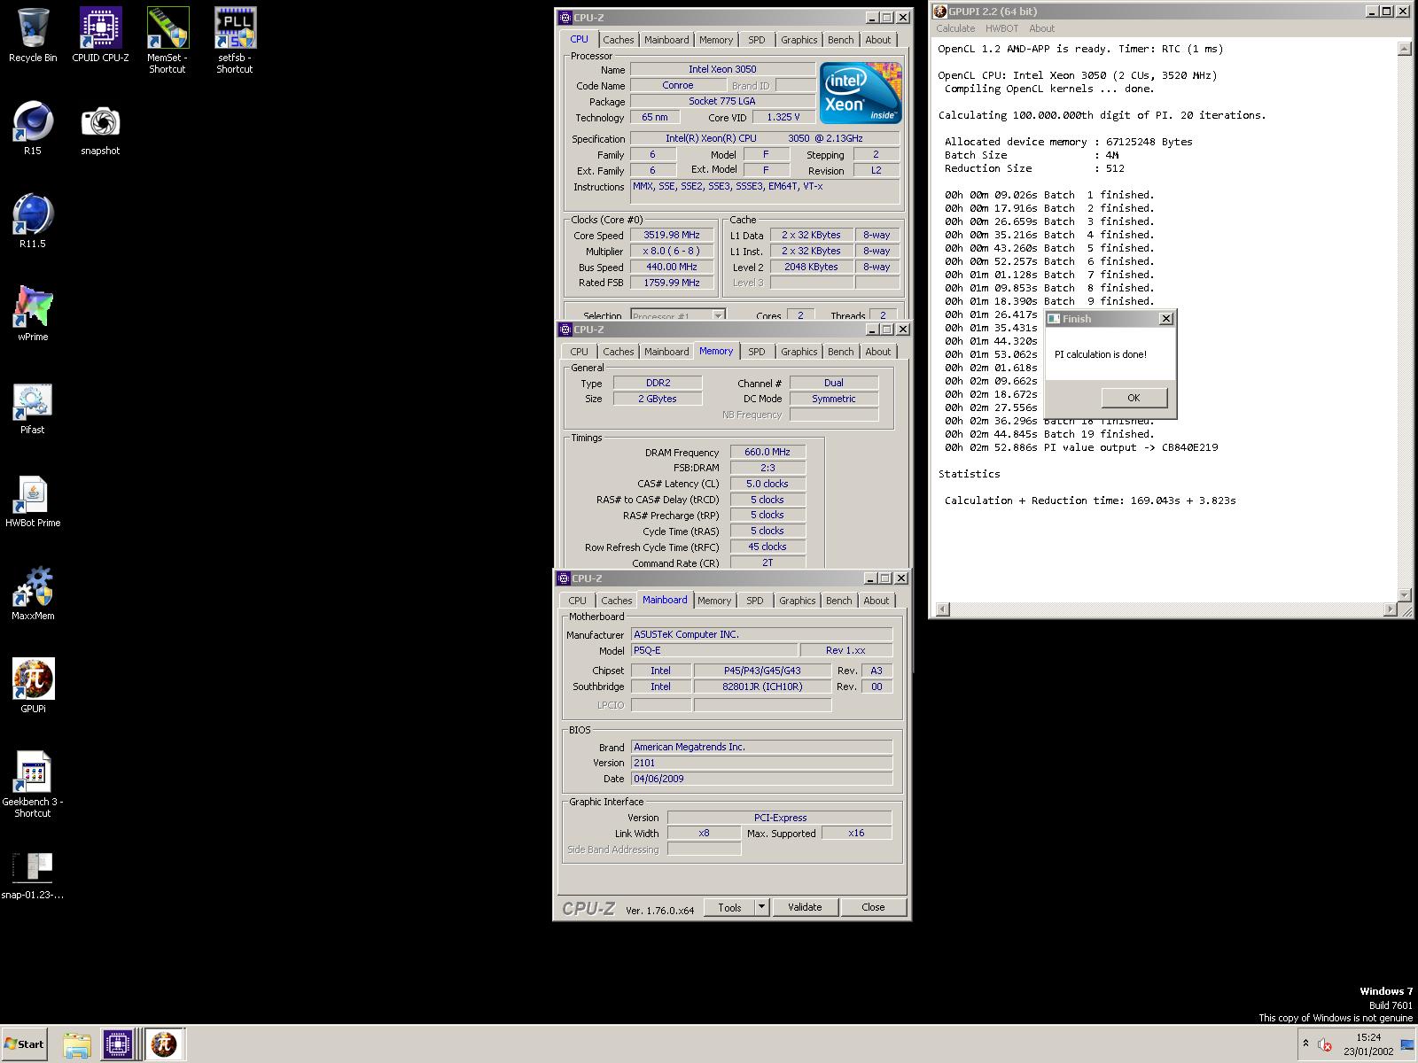The width and height of the screenshot is (1418, 1063).
Task: Open the snap-01.23 file on the desktop
Action: pos(33,868)
